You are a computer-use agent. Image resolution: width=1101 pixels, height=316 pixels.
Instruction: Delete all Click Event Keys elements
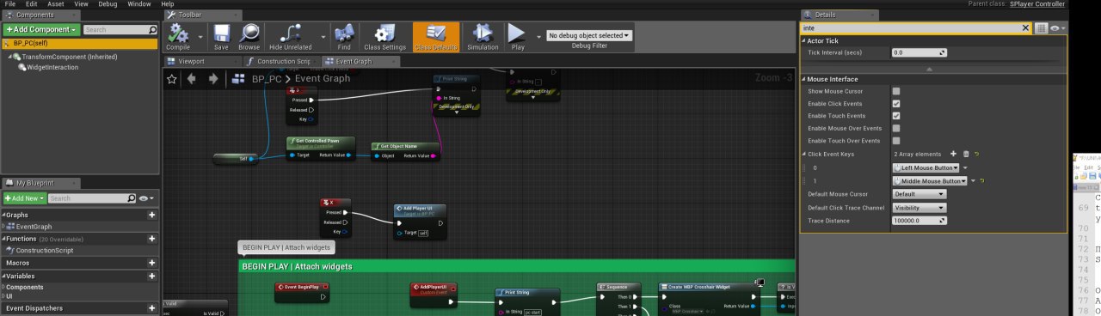[x=966, y=154]
